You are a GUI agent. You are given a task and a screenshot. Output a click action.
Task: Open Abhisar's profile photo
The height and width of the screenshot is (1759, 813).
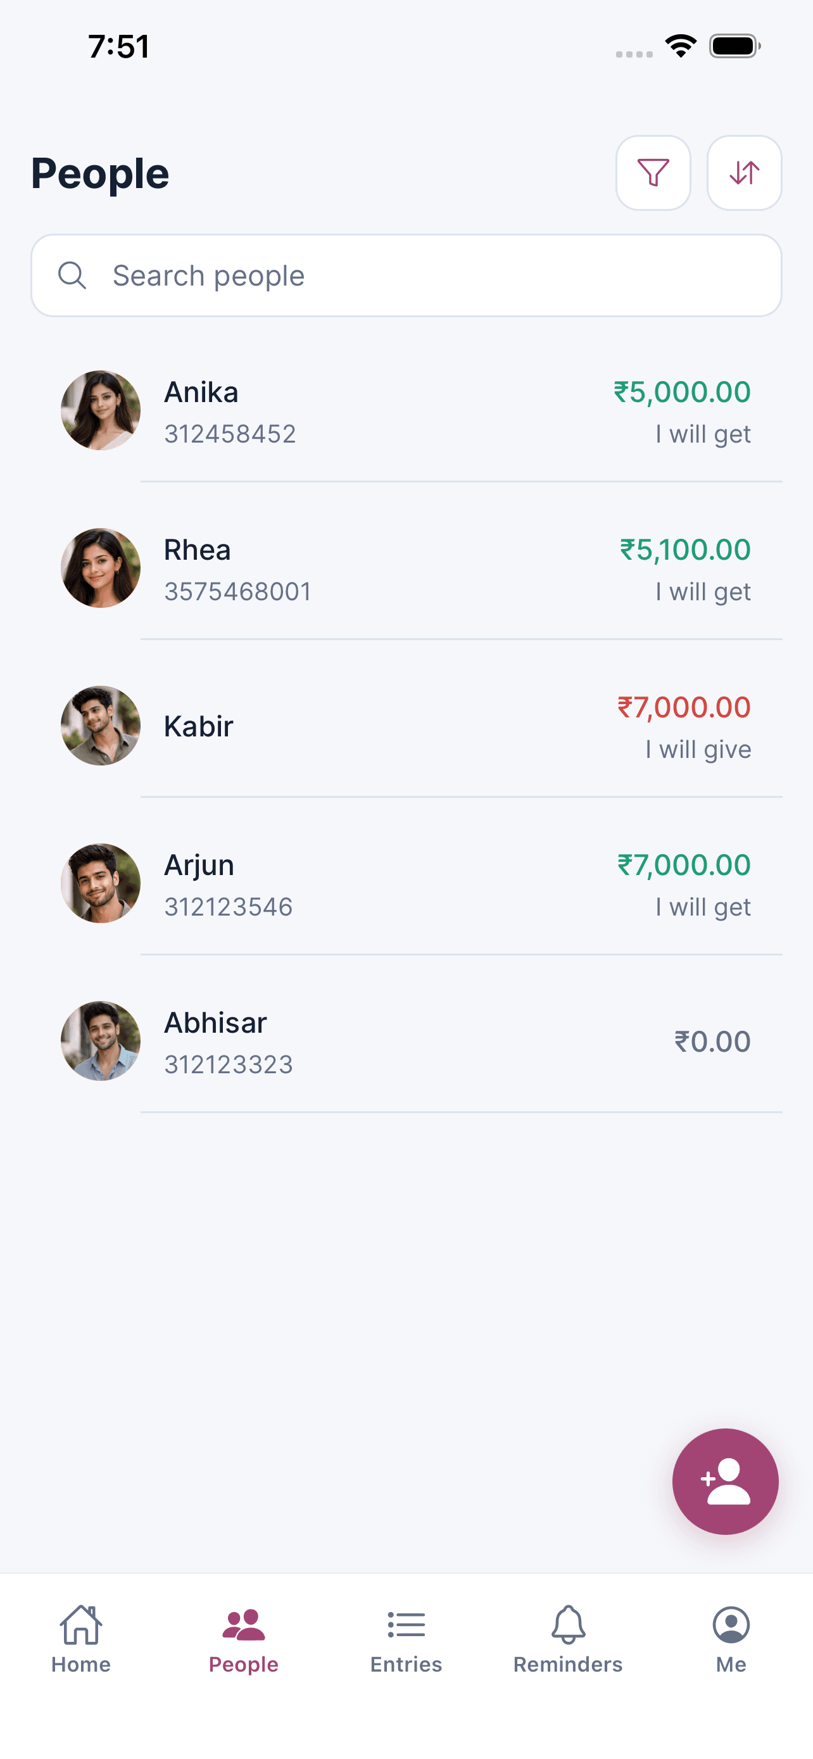point(101,1042)
